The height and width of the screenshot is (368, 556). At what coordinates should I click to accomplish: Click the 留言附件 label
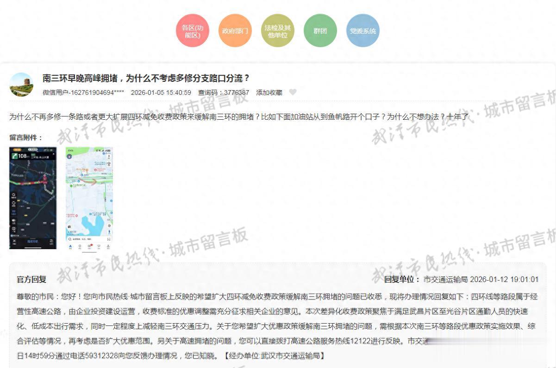[x=26, y=137]
